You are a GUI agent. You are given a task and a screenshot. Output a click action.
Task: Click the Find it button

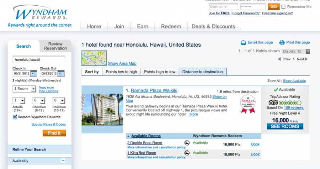[x=54, y=133]
